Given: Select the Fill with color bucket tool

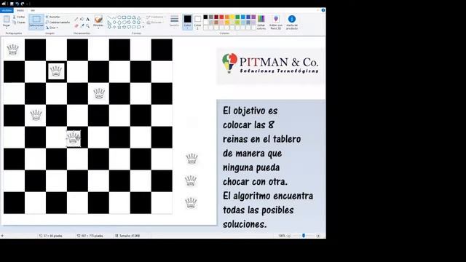Looking at the screenshot, I should 82,19.
